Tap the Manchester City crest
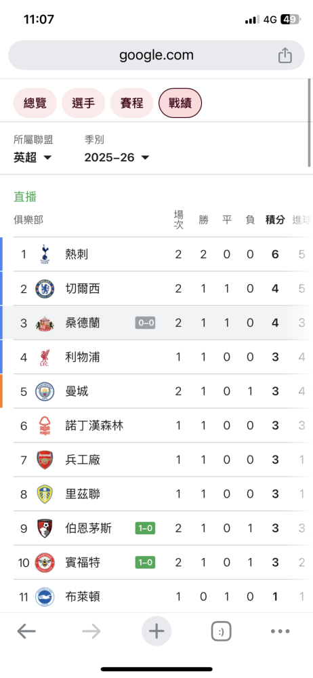The height and width of the screenshot is (678, 313). pyautogui.click(x=45, y=391)
